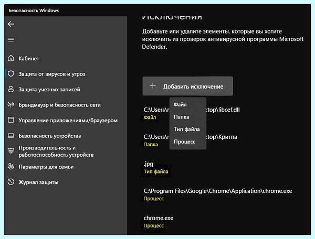The width and height of the screenshot is (315, 239).
Task: Click the shield icon for virus protection
Action: click(11, 74)
